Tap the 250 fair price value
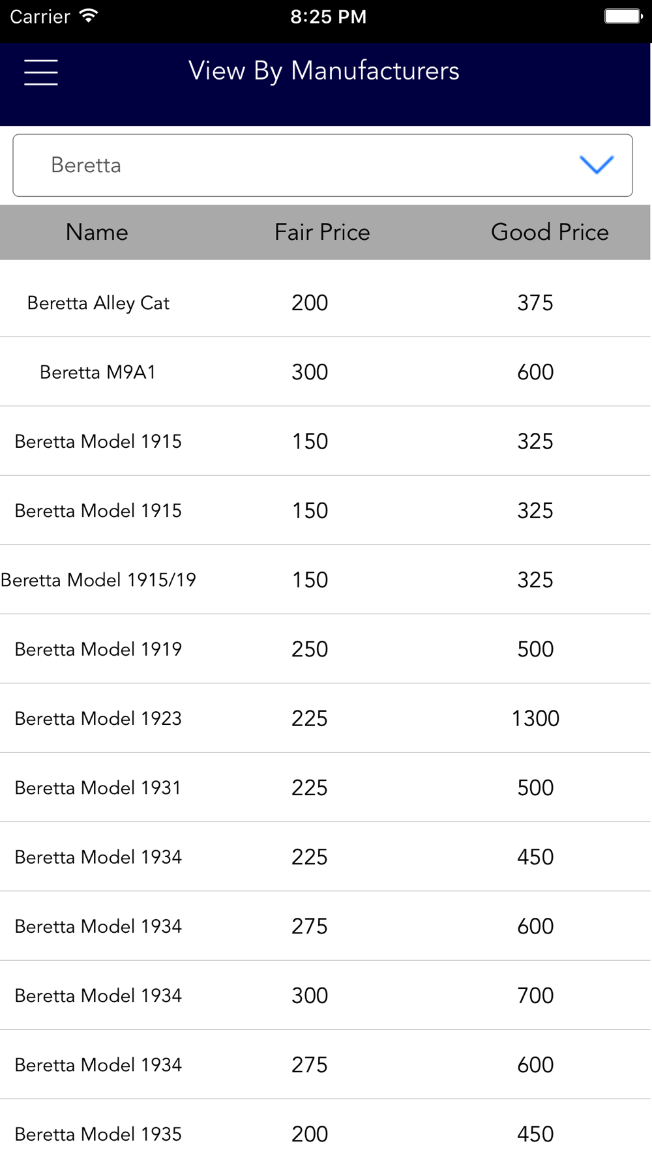 click(310, 649)
